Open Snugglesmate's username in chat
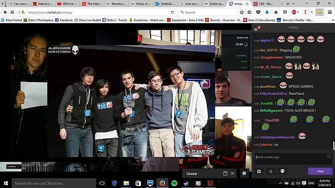Viewport: 335px width, 188px height. pos(272,57)
